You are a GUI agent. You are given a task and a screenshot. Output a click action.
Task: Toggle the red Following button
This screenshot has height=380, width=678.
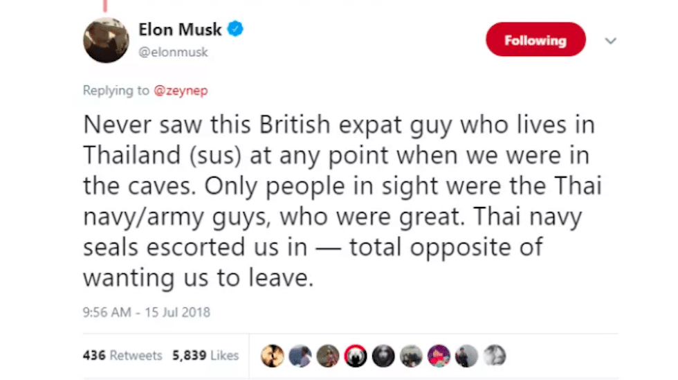535,40
